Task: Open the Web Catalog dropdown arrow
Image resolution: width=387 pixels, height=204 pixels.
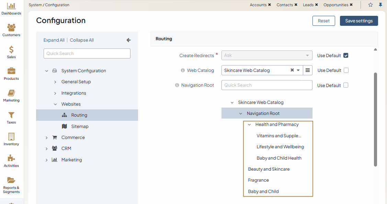Action: click(298, 70)
